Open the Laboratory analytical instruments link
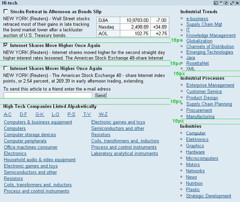Viewport: 240px width, 202px height. pos(124,153)
